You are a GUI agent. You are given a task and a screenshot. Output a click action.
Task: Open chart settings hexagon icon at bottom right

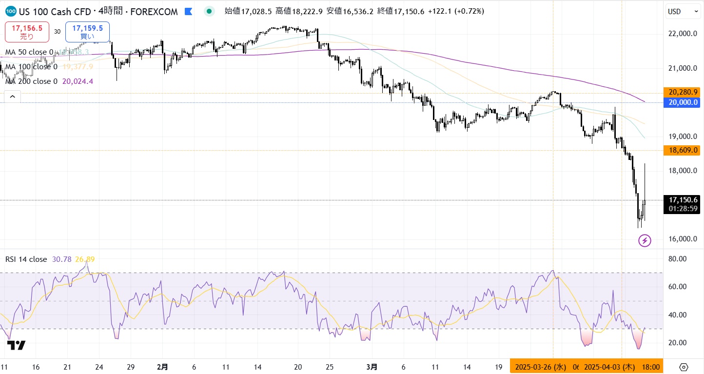(x=684, y=367)
